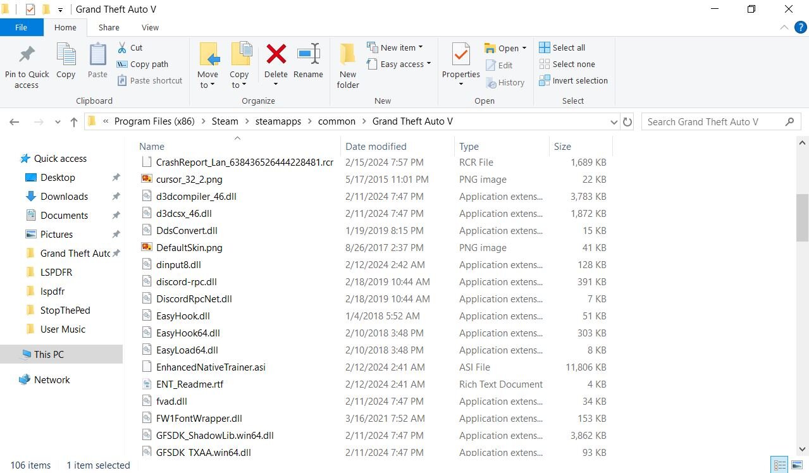Rename the selected item

[308, 62]
